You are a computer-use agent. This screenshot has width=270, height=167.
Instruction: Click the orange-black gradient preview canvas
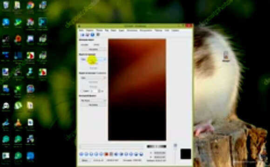pyautogui.click(x=137, y=90)
